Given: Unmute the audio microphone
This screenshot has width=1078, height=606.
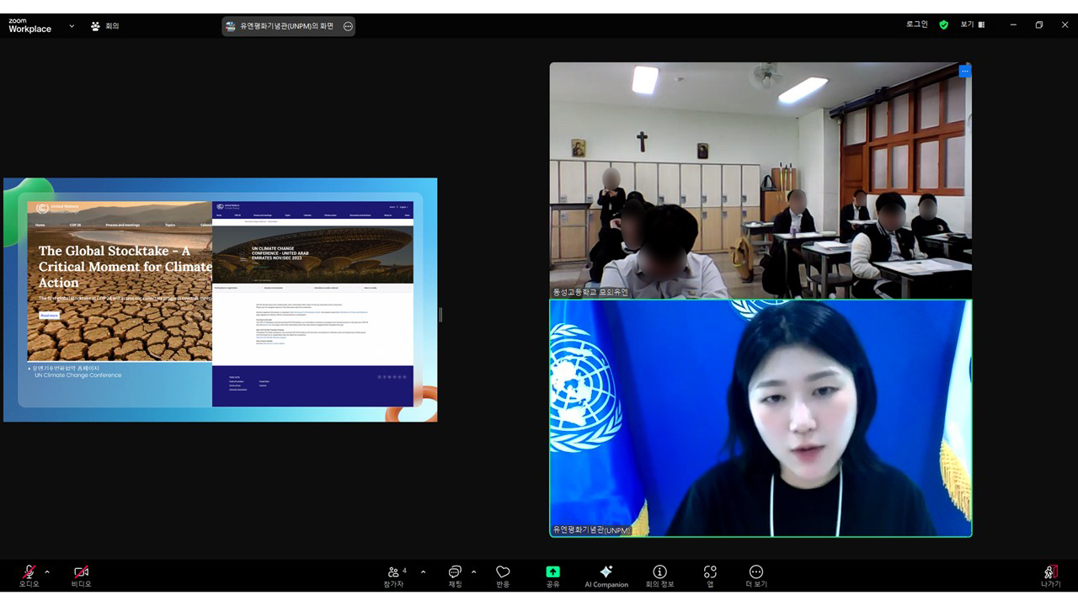Looking at the screenshot, I should [29, 573].
